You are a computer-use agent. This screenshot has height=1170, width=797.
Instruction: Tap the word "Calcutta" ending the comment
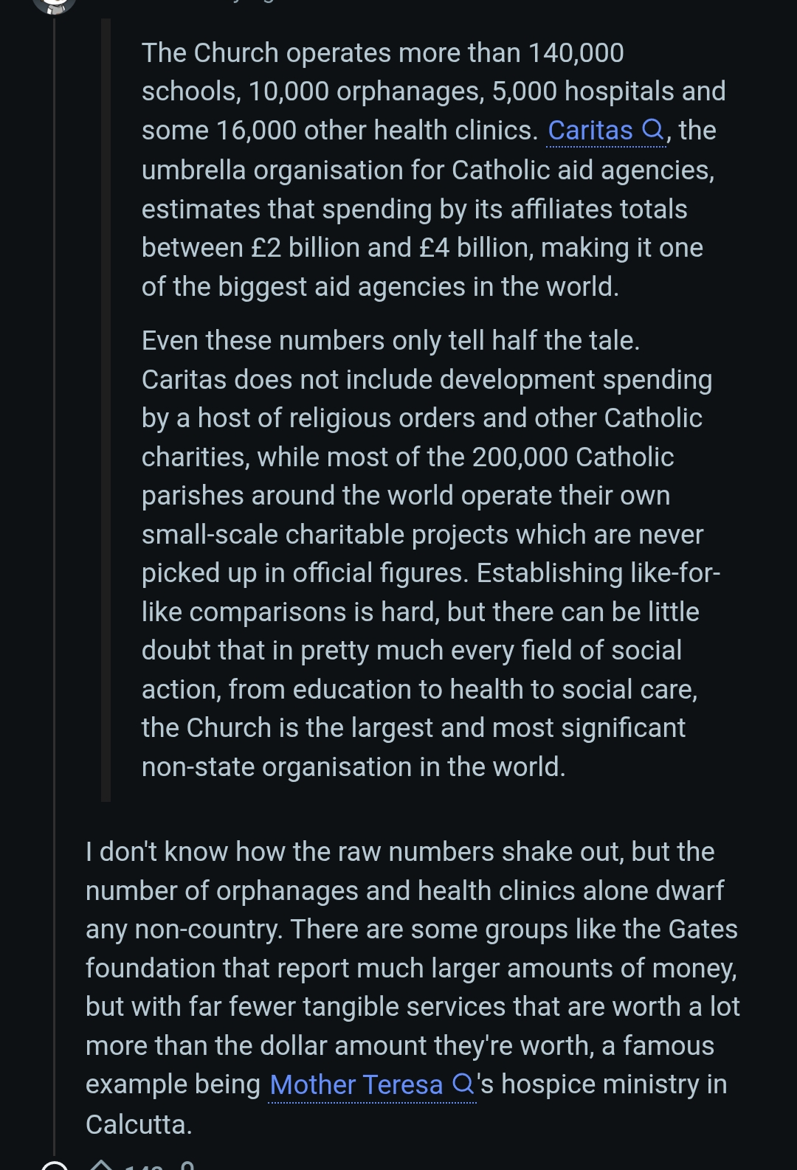139,1124
